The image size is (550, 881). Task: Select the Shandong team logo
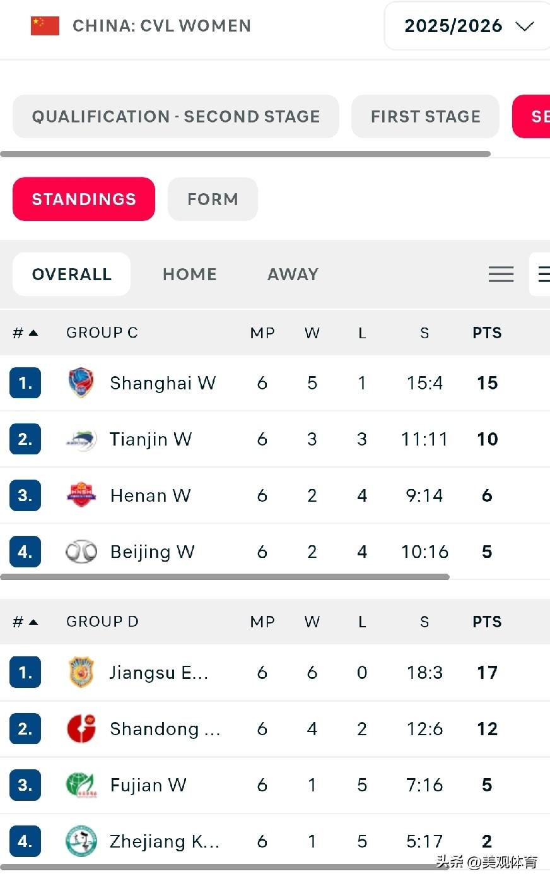pyautogui.click(x=81, y=729)
